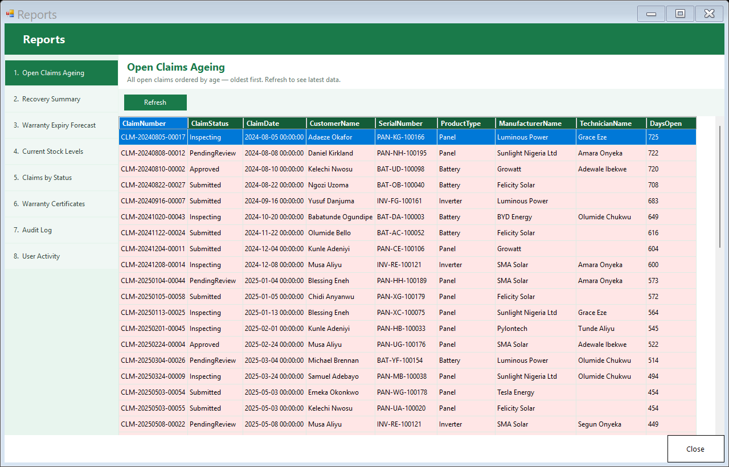Click serial number PAN-NH-100195
The width and height of the screenshot is (729, 467).
[406, 153]
